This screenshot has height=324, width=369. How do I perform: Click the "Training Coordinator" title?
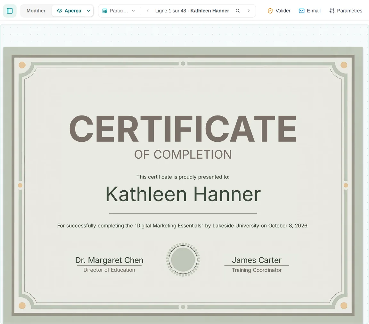[257, 270]
